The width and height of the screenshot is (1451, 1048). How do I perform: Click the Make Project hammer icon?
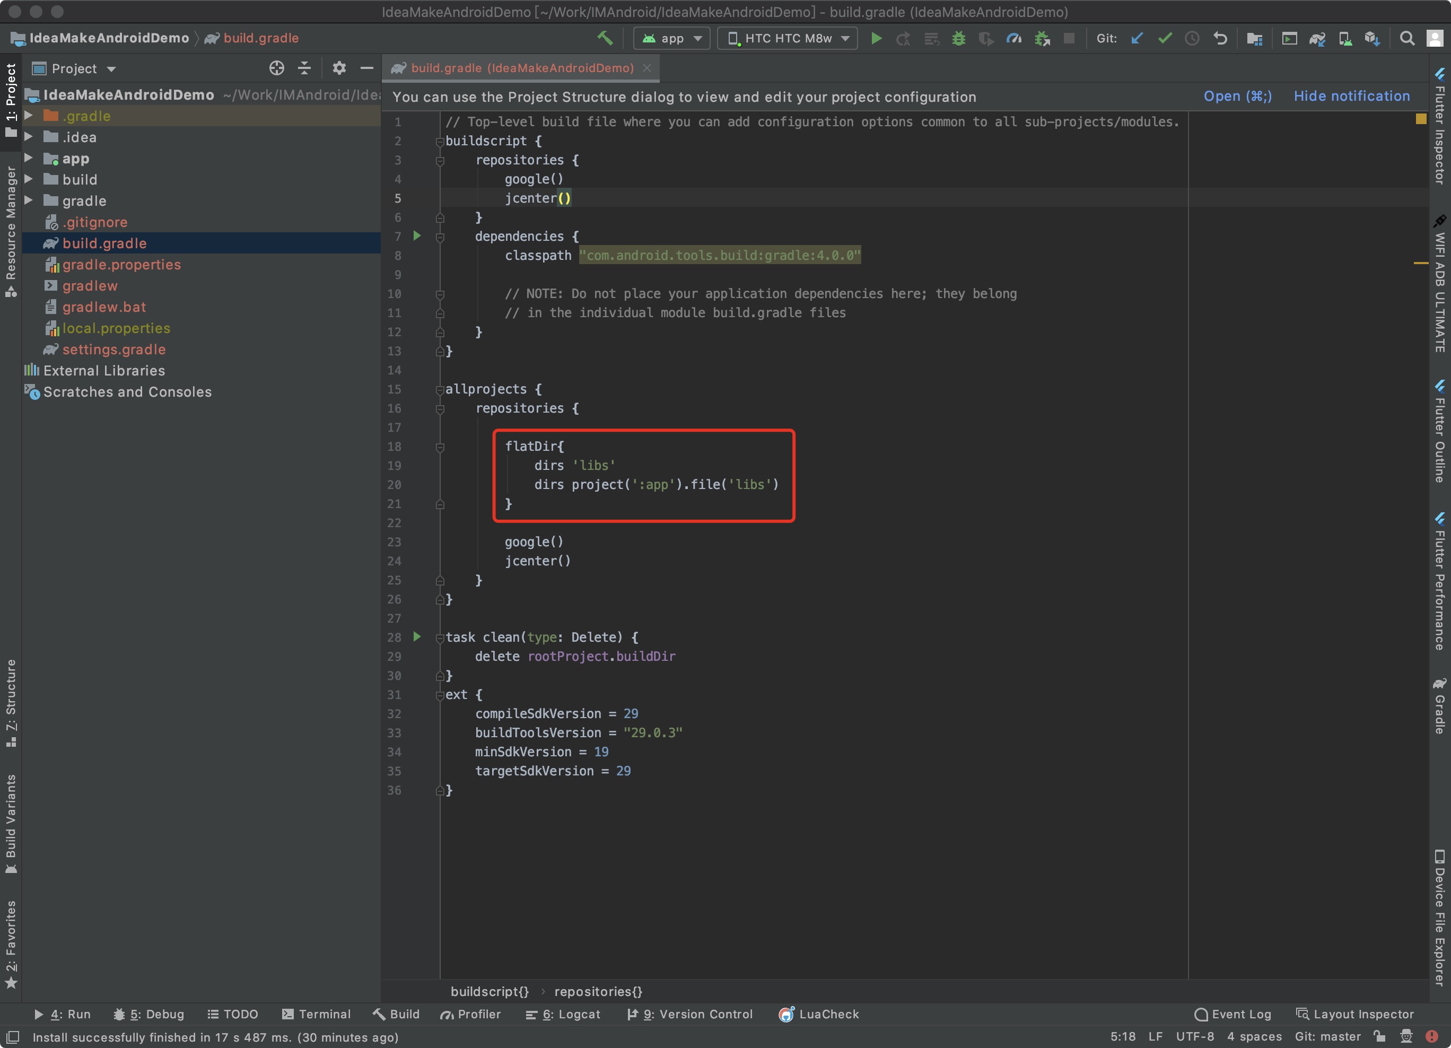[605, 38]
